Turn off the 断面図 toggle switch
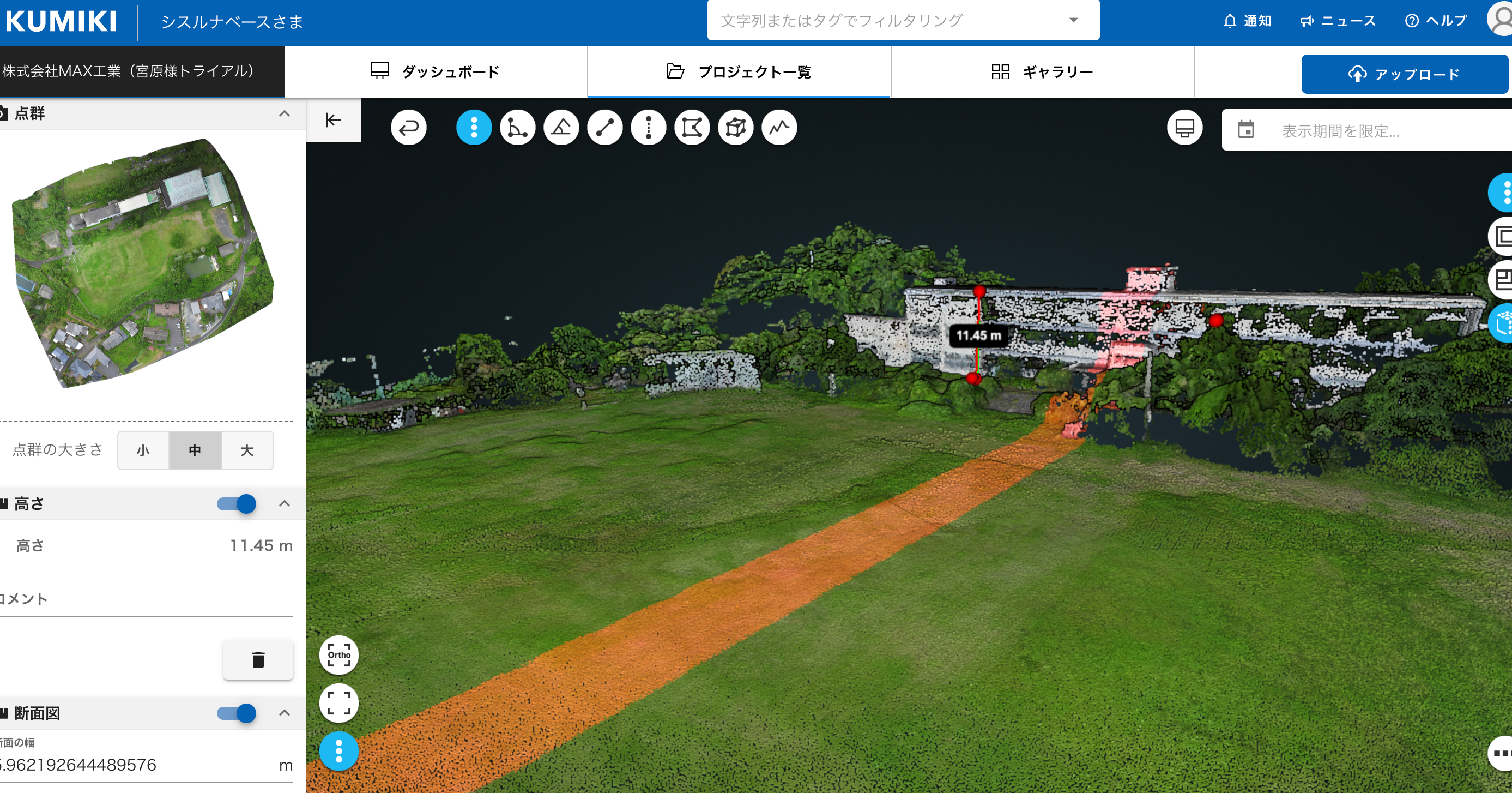Viewport: 1512px width, 793px height. point(237,712)
